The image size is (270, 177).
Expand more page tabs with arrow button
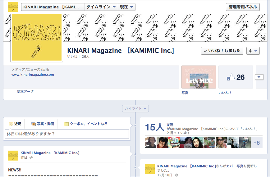259,77
